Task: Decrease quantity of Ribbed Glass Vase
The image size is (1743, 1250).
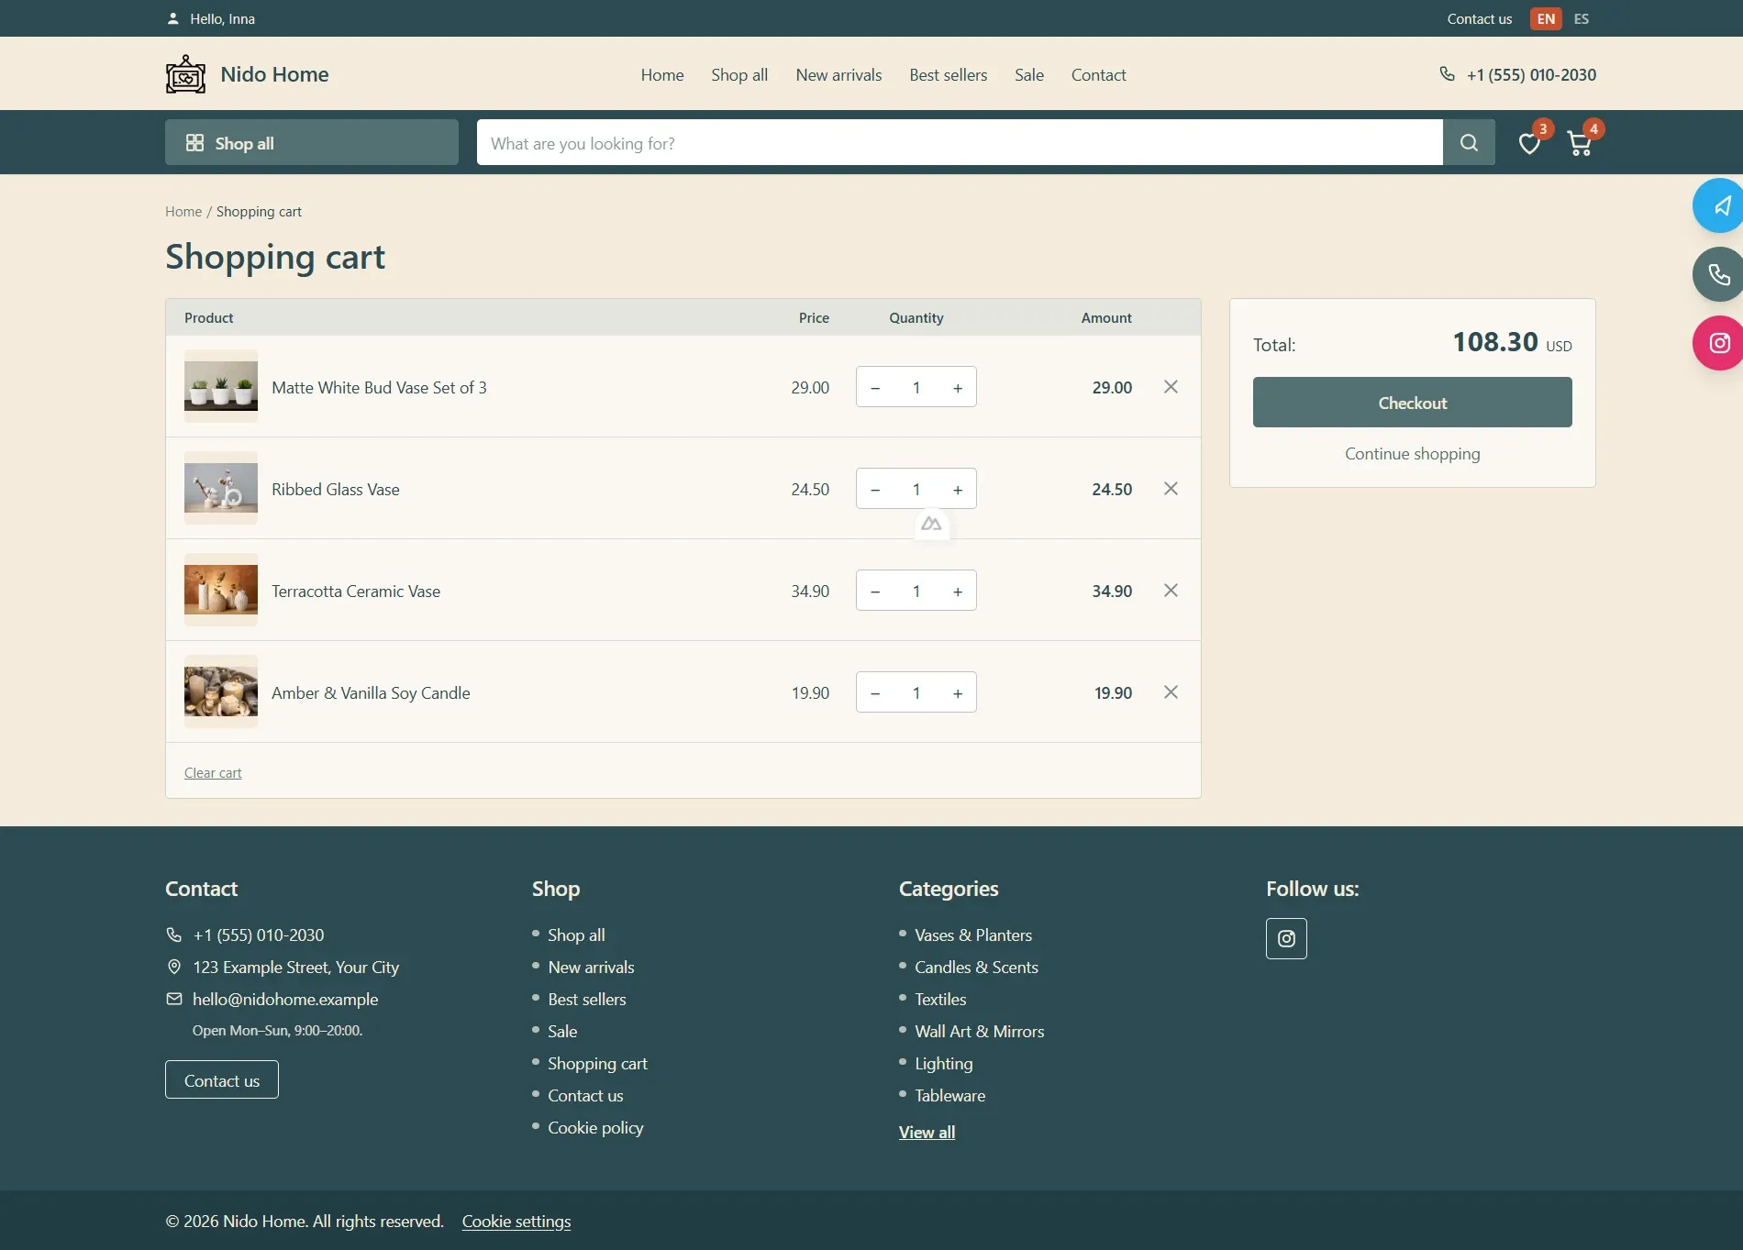Action: [x=875, y=489]
